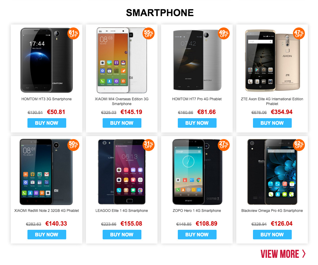Screen dimensions: 318x265
Task: Open LEAGOO Elite 1 4G Smartphone title link
Action: (122, 211)
